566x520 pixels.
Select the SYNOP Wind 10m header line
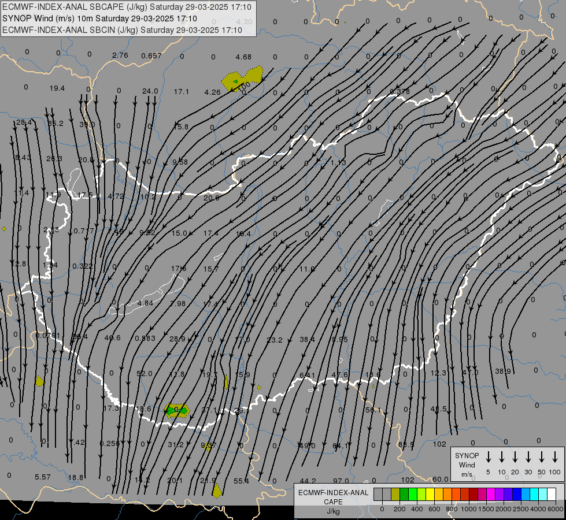pos(99,18)
